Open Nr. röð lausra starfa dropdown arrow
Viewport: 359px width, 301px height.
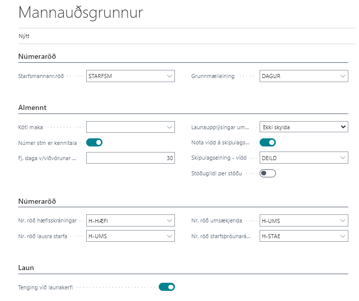click(x=169, y=236)
